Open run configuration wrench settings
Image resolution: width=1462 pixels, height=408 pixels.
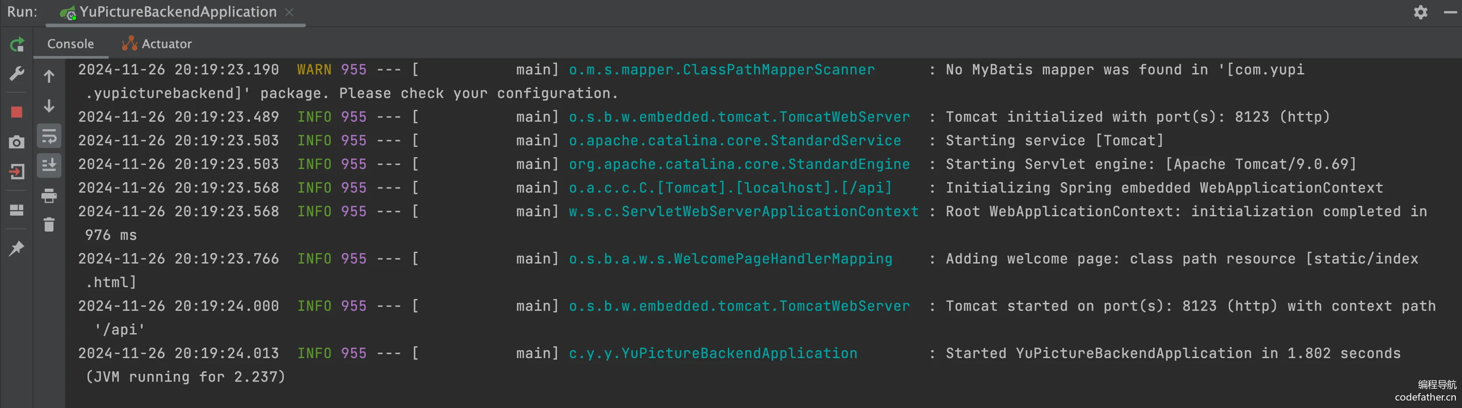17,74
